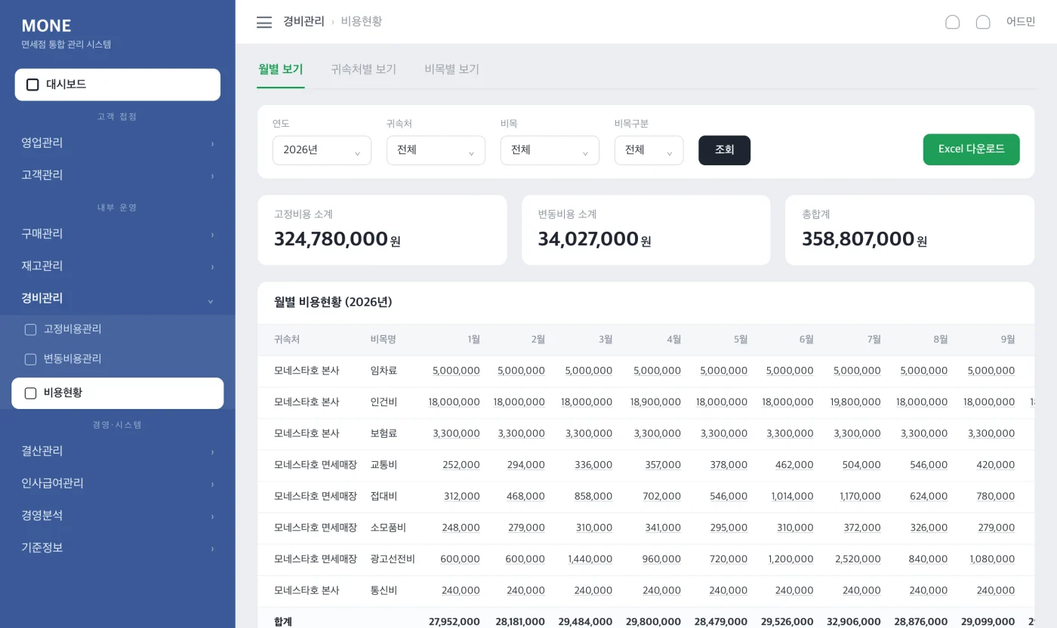
Task: Click the 임차료 row label
Action: pos(384,371)
